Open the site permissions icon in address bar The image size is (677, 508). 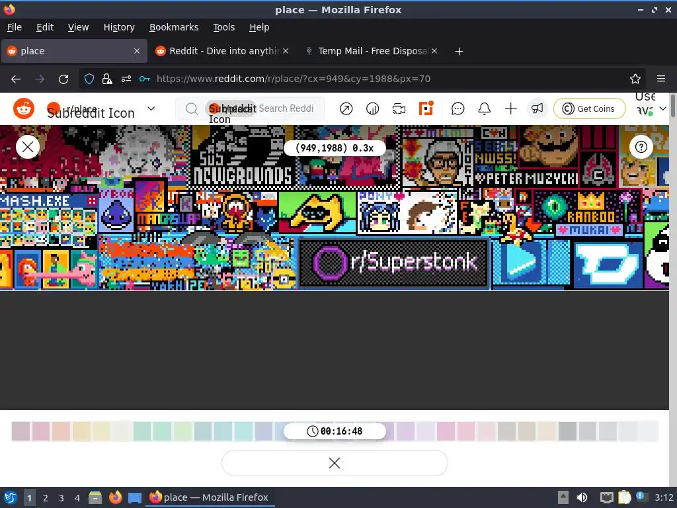coord(126,79)
